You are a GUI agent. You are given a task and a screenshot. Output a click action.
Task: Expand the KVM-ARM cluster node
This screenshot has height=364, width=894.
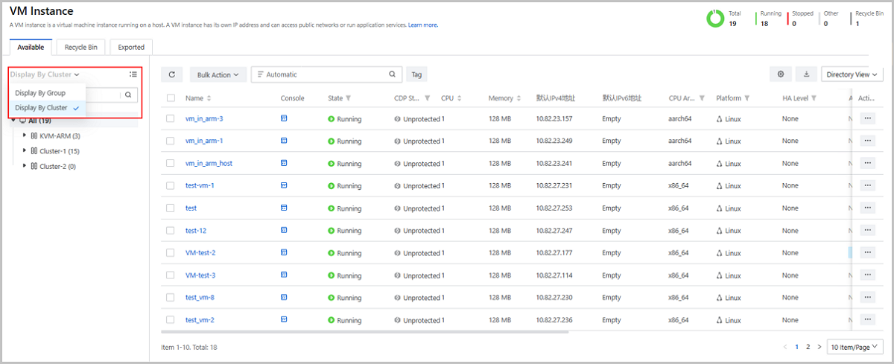point(25,135)
